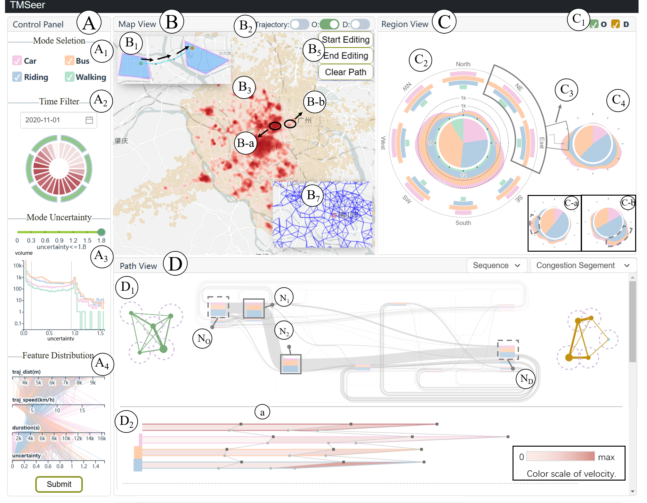Screen dimensions: 647x503
Task: Select the central pie chart in Region View
Action: click(x=463, y=143)
